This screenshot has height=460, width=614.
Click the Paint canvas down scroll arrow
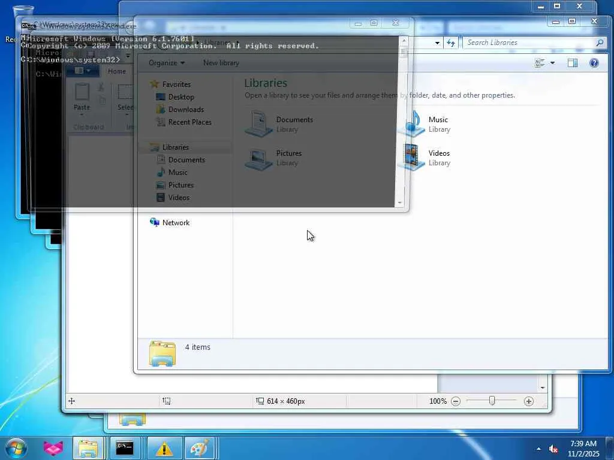[542, 388]
